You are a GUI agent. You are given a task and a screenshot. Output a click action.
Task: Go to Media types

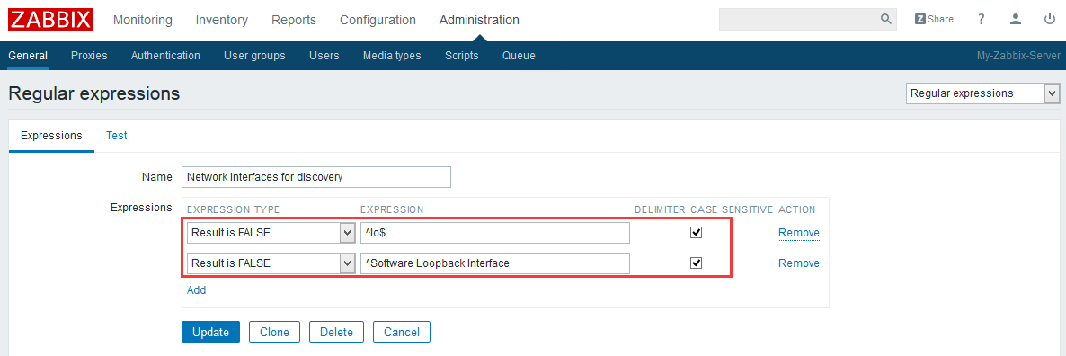coord(392,56)
